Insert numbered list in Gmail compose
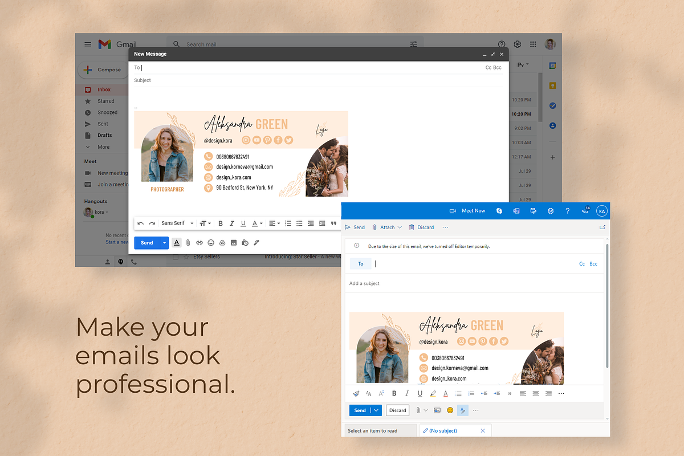This screenshot has height=456, width=684. point(288,223)
